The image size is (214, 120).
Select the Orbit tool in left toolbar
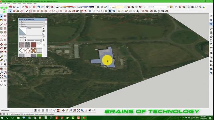(x=1, y=69)
